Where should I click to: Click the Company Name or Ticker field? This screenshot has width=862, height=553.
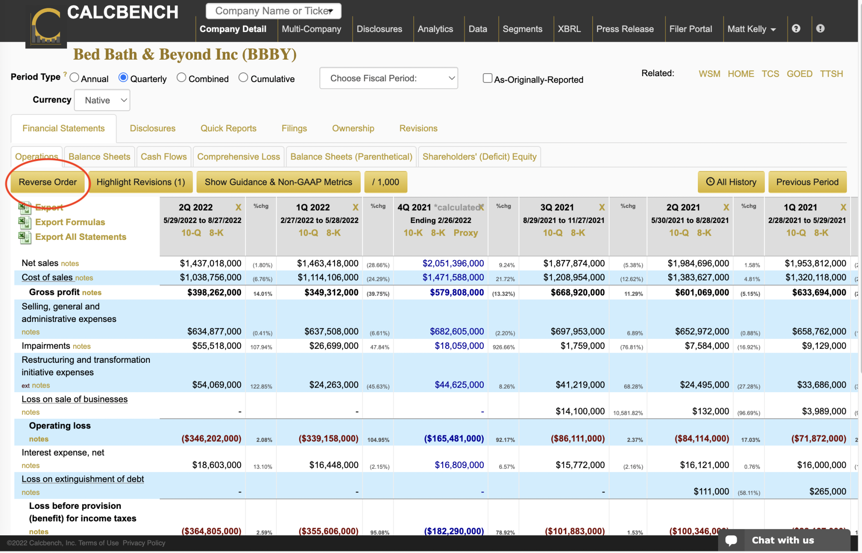[273, 11]
